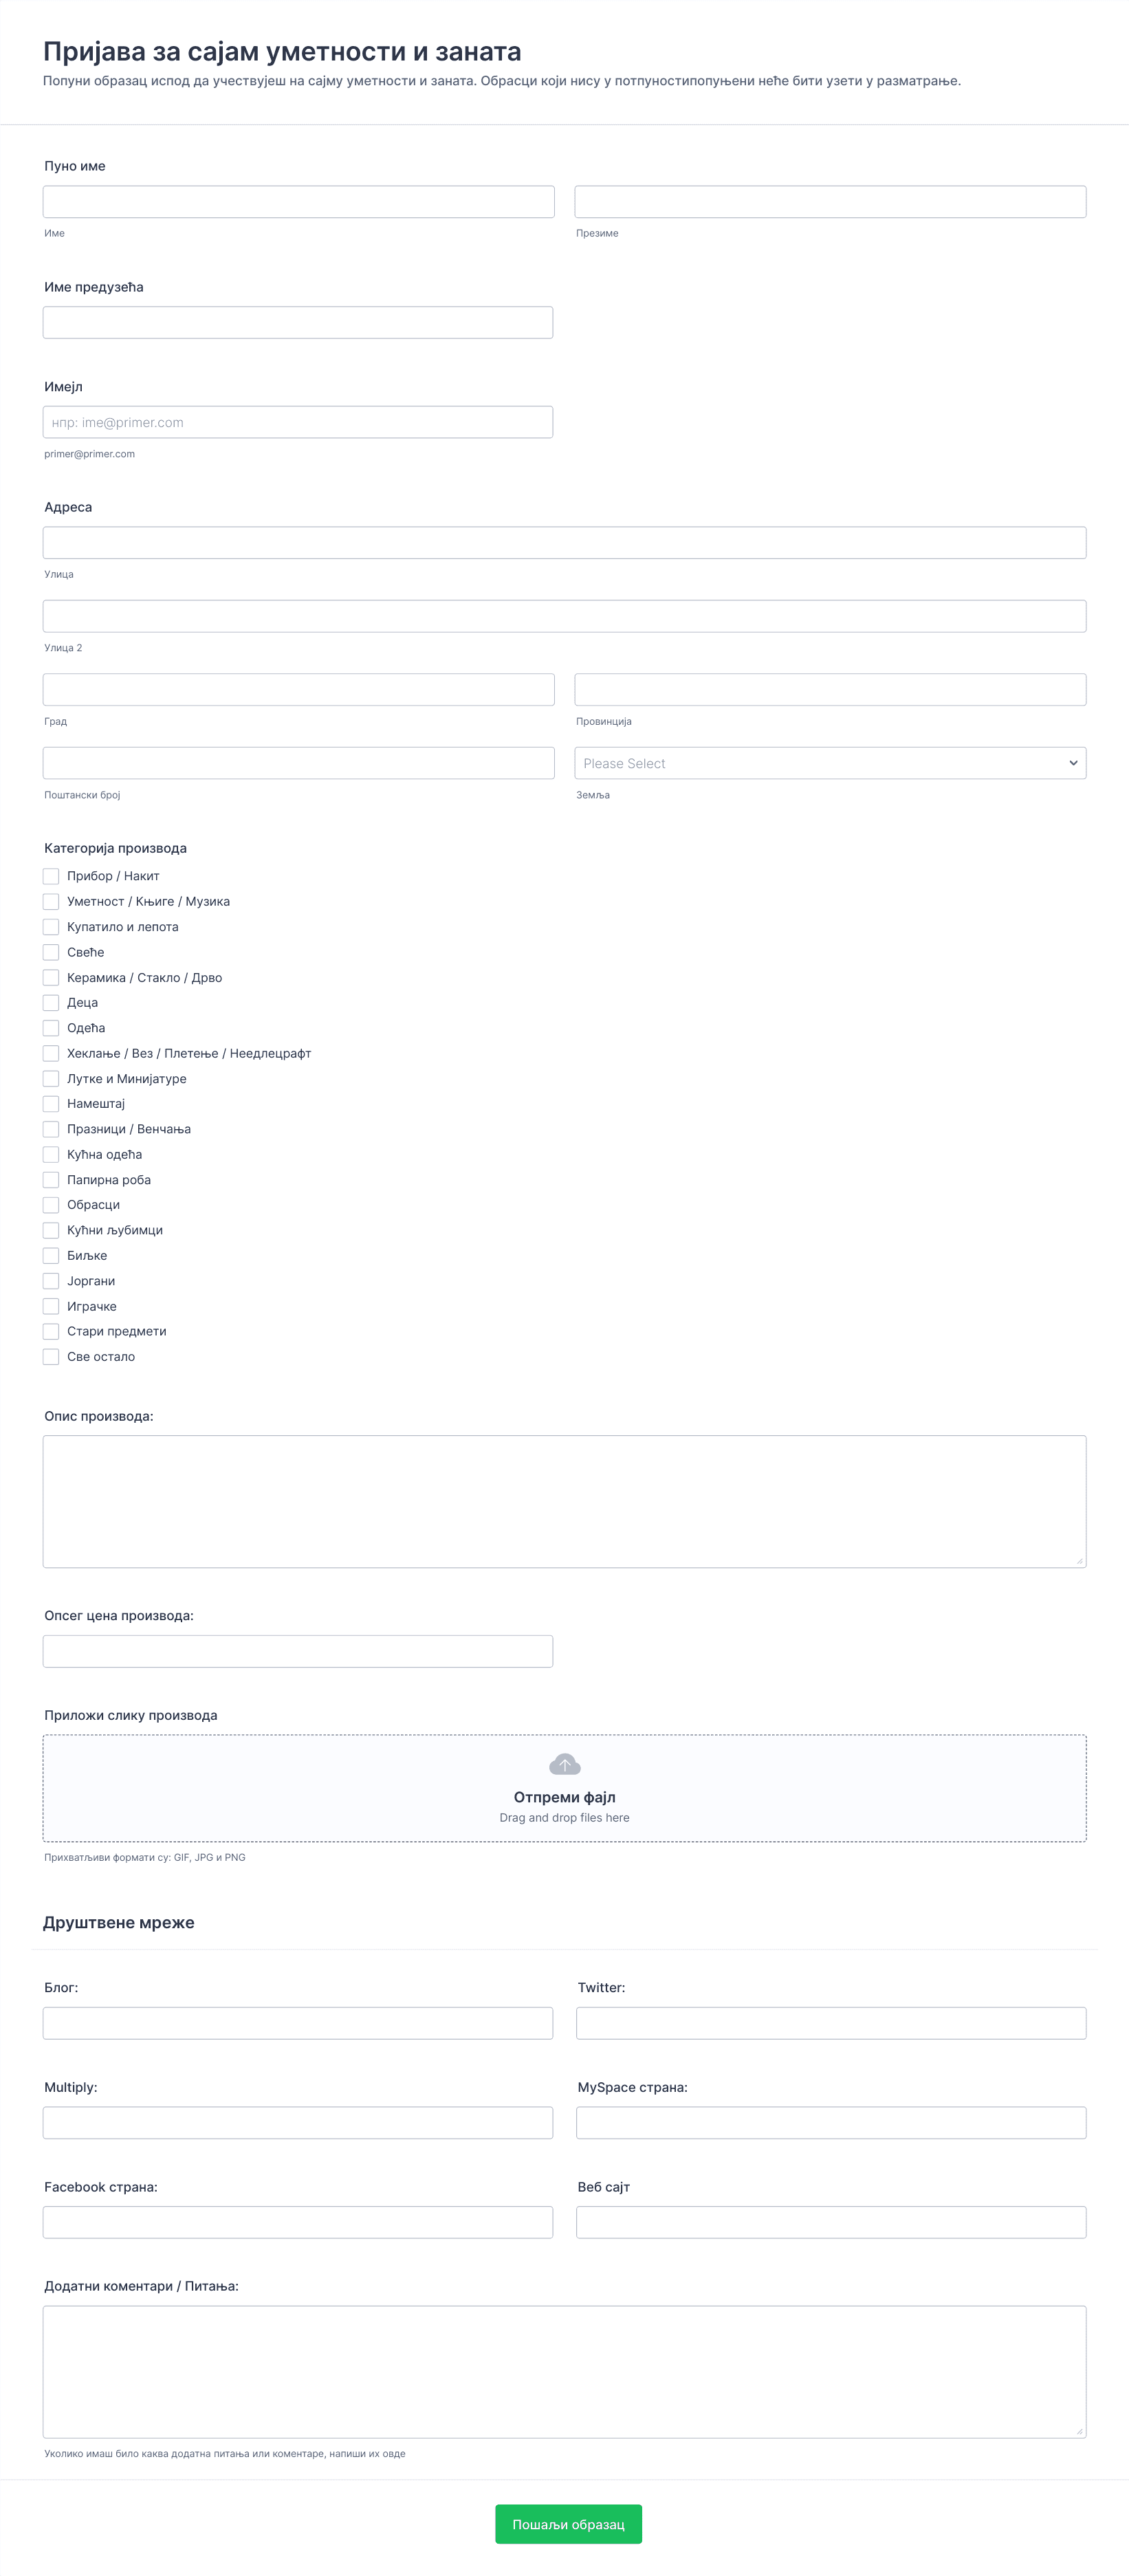
Task: Click the Facebook страна input field
Action: pyautogui.click(x=298, y=2222)
